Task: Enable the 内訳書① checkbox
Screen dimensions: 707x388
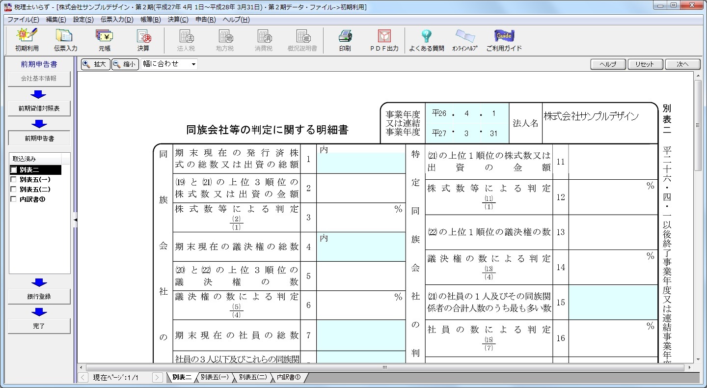Action: (14, 199)
